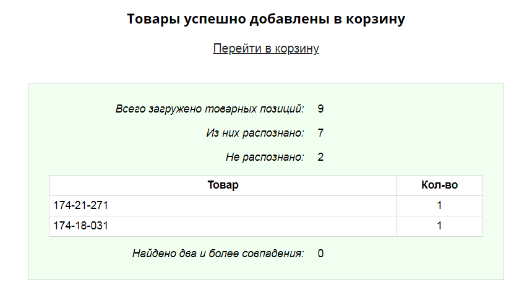Click empty green panel area above the totals
The image size is (532, 298).
tap(266, 93)
